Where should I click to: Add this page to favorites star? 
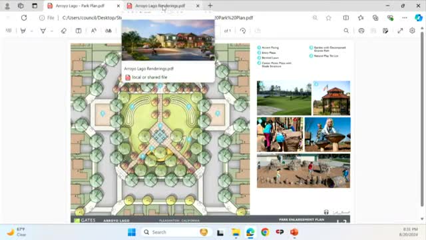pos(328,18)
